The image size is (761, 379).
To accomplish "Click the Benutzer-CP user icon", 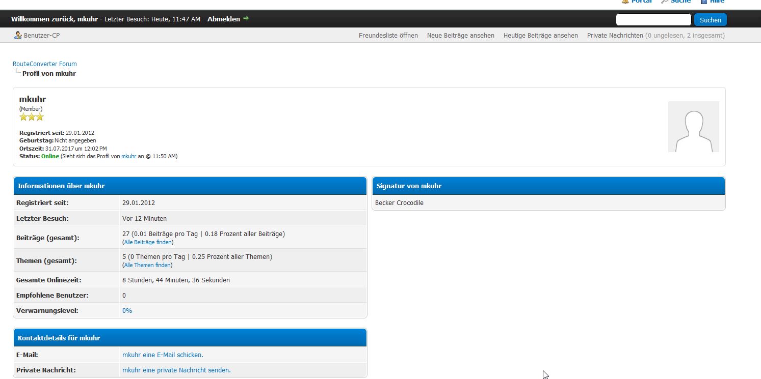I will click(x=18, y=35).
